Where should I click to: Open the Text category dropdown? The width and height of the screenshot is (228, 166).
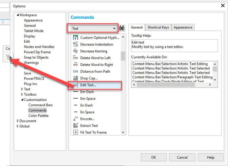114,28
